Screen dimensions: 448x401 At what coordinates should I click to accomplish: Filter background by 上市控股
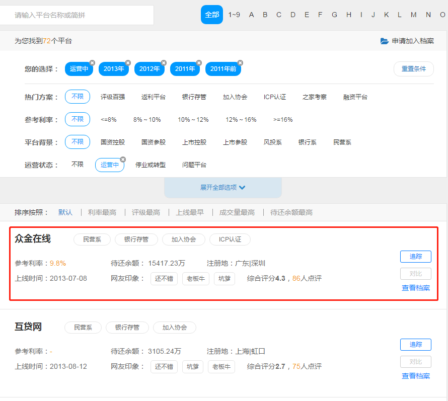[x=194, y=142]
